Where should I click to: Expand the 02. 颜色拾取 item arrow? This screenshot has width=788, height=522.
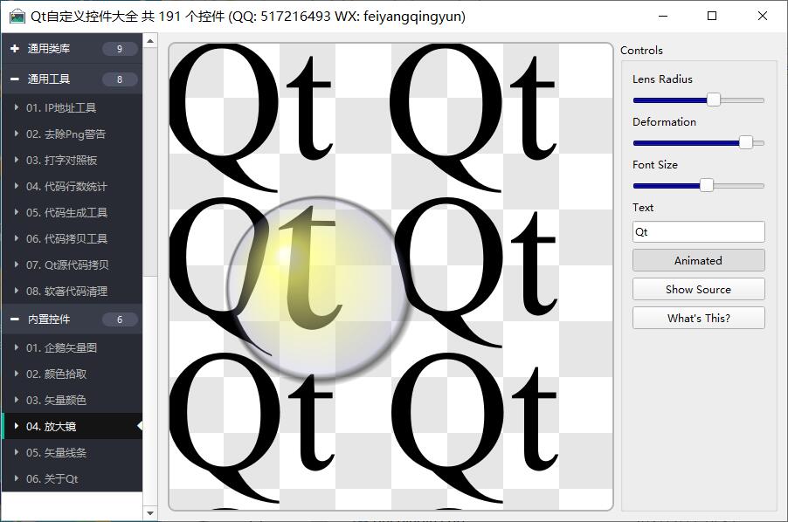[16, 374]
